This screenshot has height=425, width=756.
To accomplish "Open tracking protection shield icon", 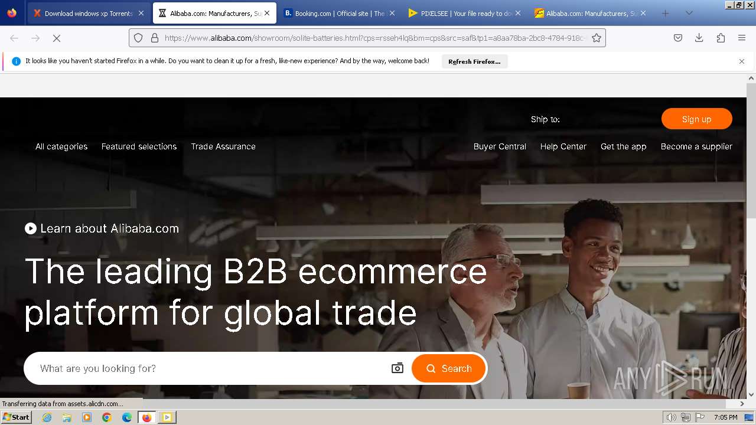I will point(138,38).
